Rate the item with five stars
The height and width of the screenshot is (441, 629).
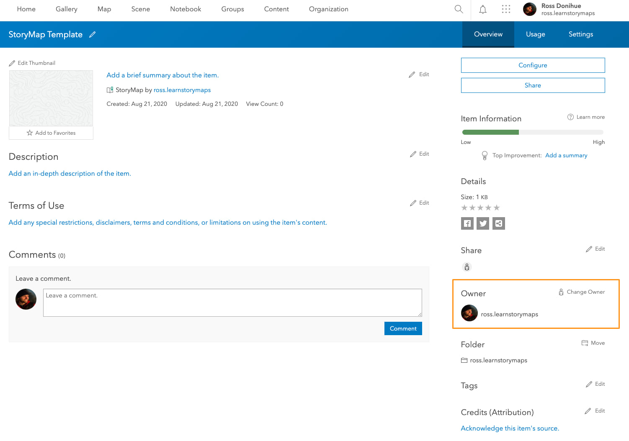pos(497,208)
